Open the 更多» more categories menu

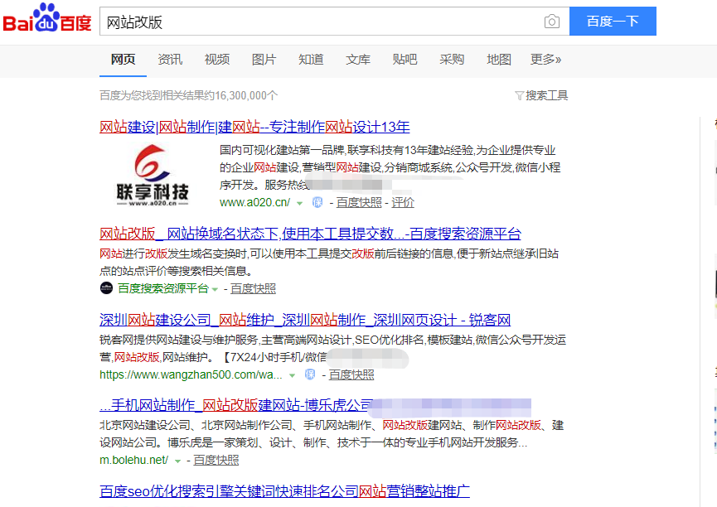click(545, 60)
